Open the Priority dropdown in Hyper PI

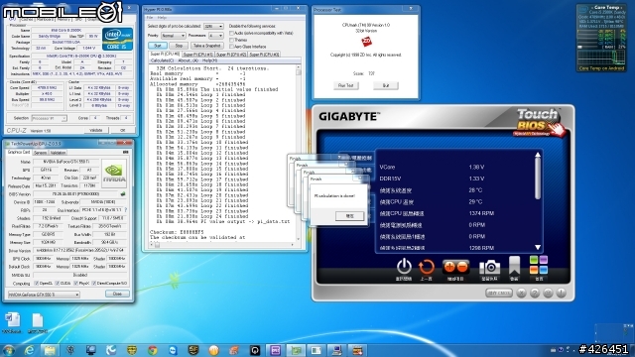coord(173,36)
